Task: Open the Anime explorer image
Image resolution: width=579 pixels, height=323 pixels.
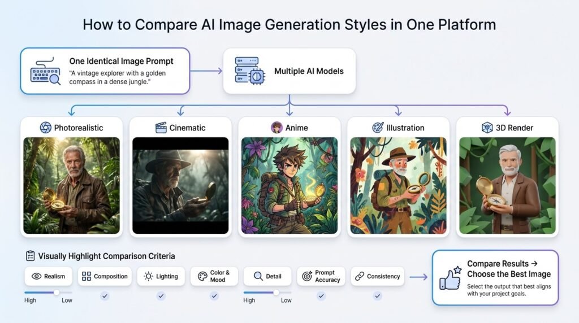Action: [289, 185]
